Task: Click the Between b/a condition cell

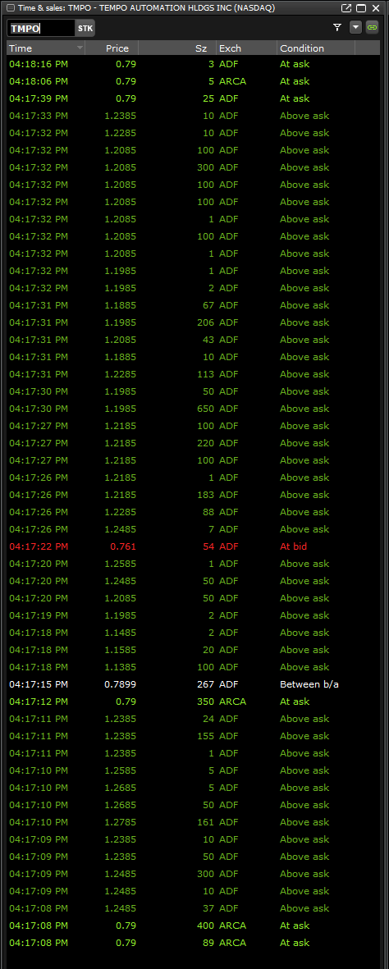Action: pos(309,684)
